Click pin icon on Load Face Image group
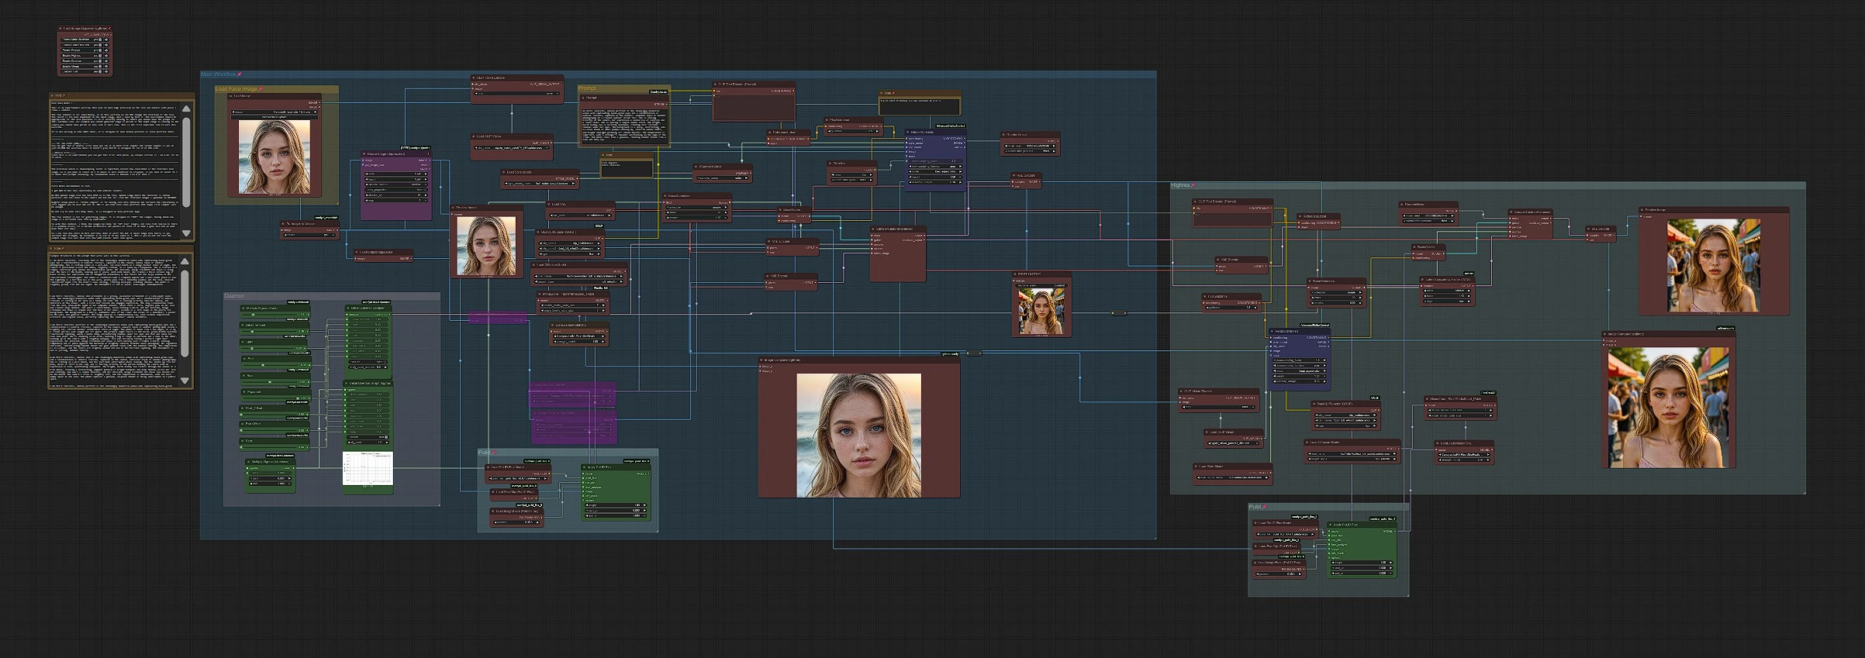 click(261, 88)
